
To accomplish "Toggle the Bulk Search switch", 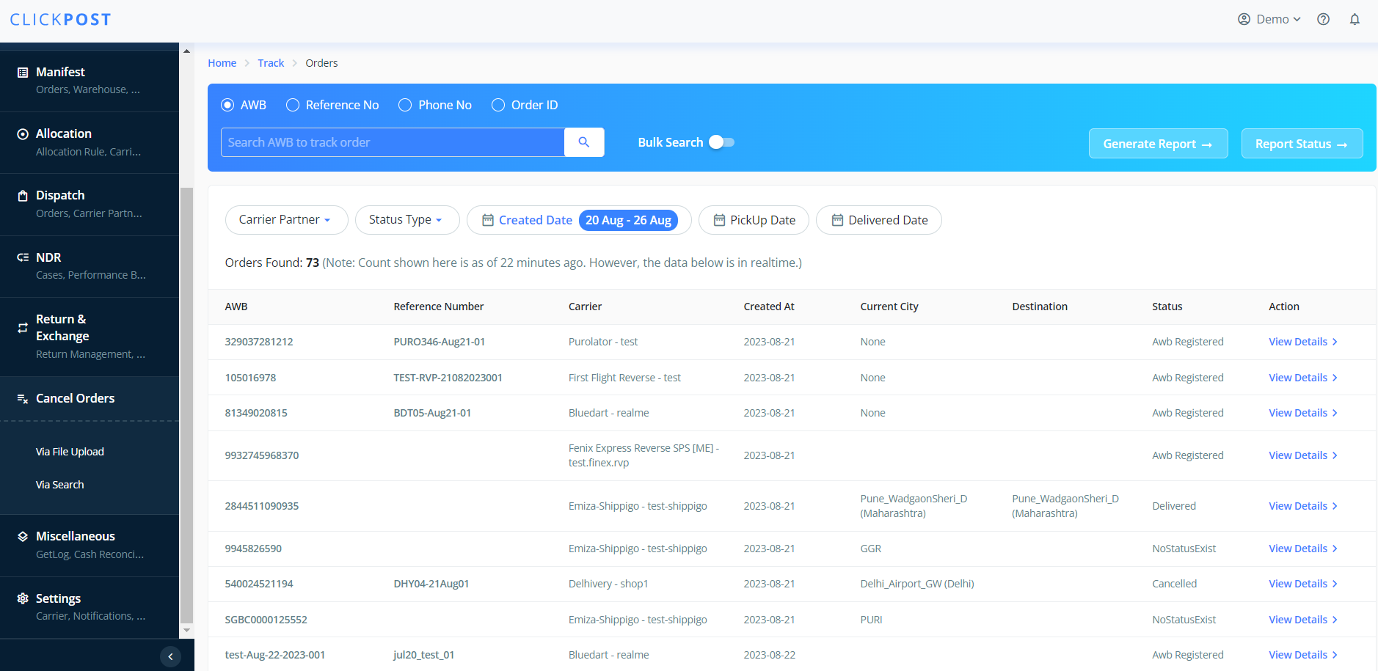I will (722, 142).
